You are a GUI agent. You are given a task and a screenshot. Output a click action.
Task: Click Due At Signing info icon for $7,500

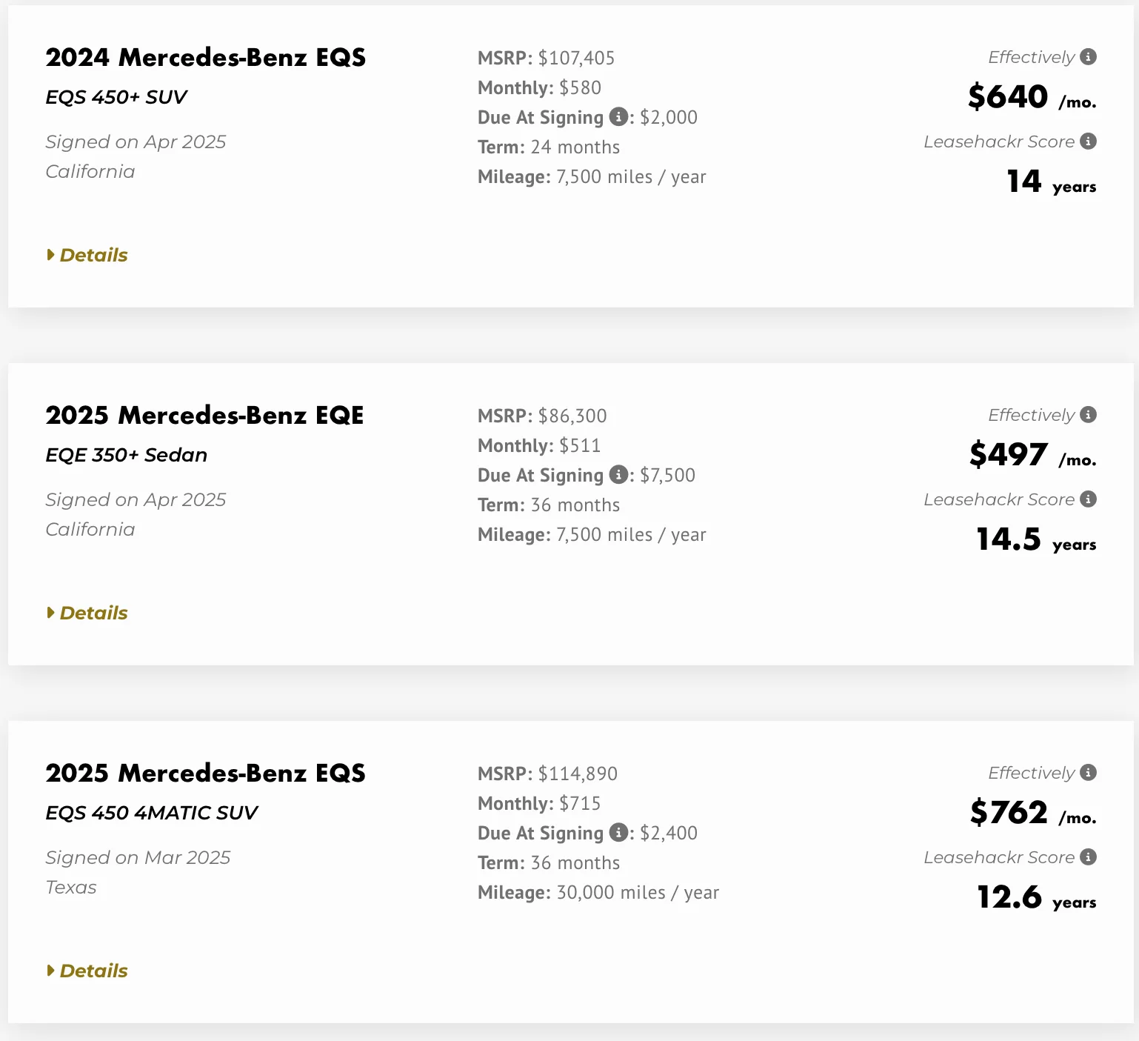tap(619, 475)
